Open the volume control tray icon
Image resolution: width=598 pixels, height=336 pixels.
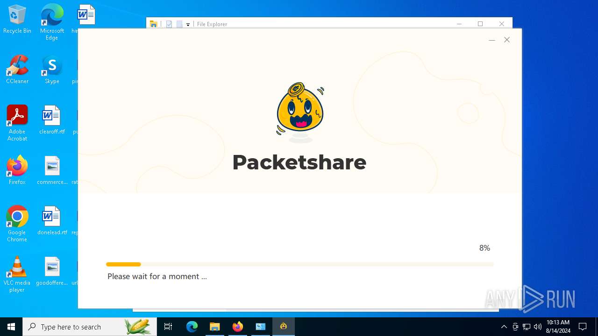538,327
